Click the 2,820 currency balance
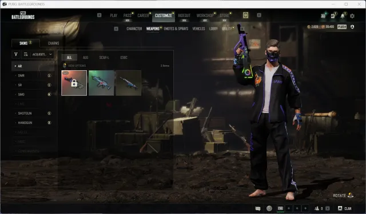The width and height of the screenshot is (366, 214). [x=313, y=27]
